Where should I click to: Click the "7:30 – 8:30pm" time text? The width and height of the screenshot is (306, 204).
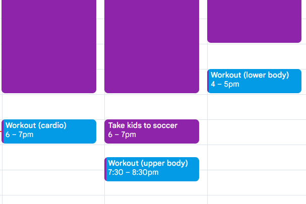point(133,172)
